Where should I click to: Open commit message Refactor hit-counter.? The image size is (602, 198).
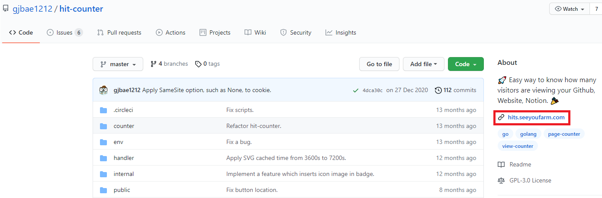click(254, 126)
